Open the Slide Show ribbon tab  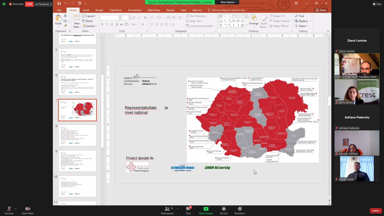pyautogui.click(x=154, y=10)
